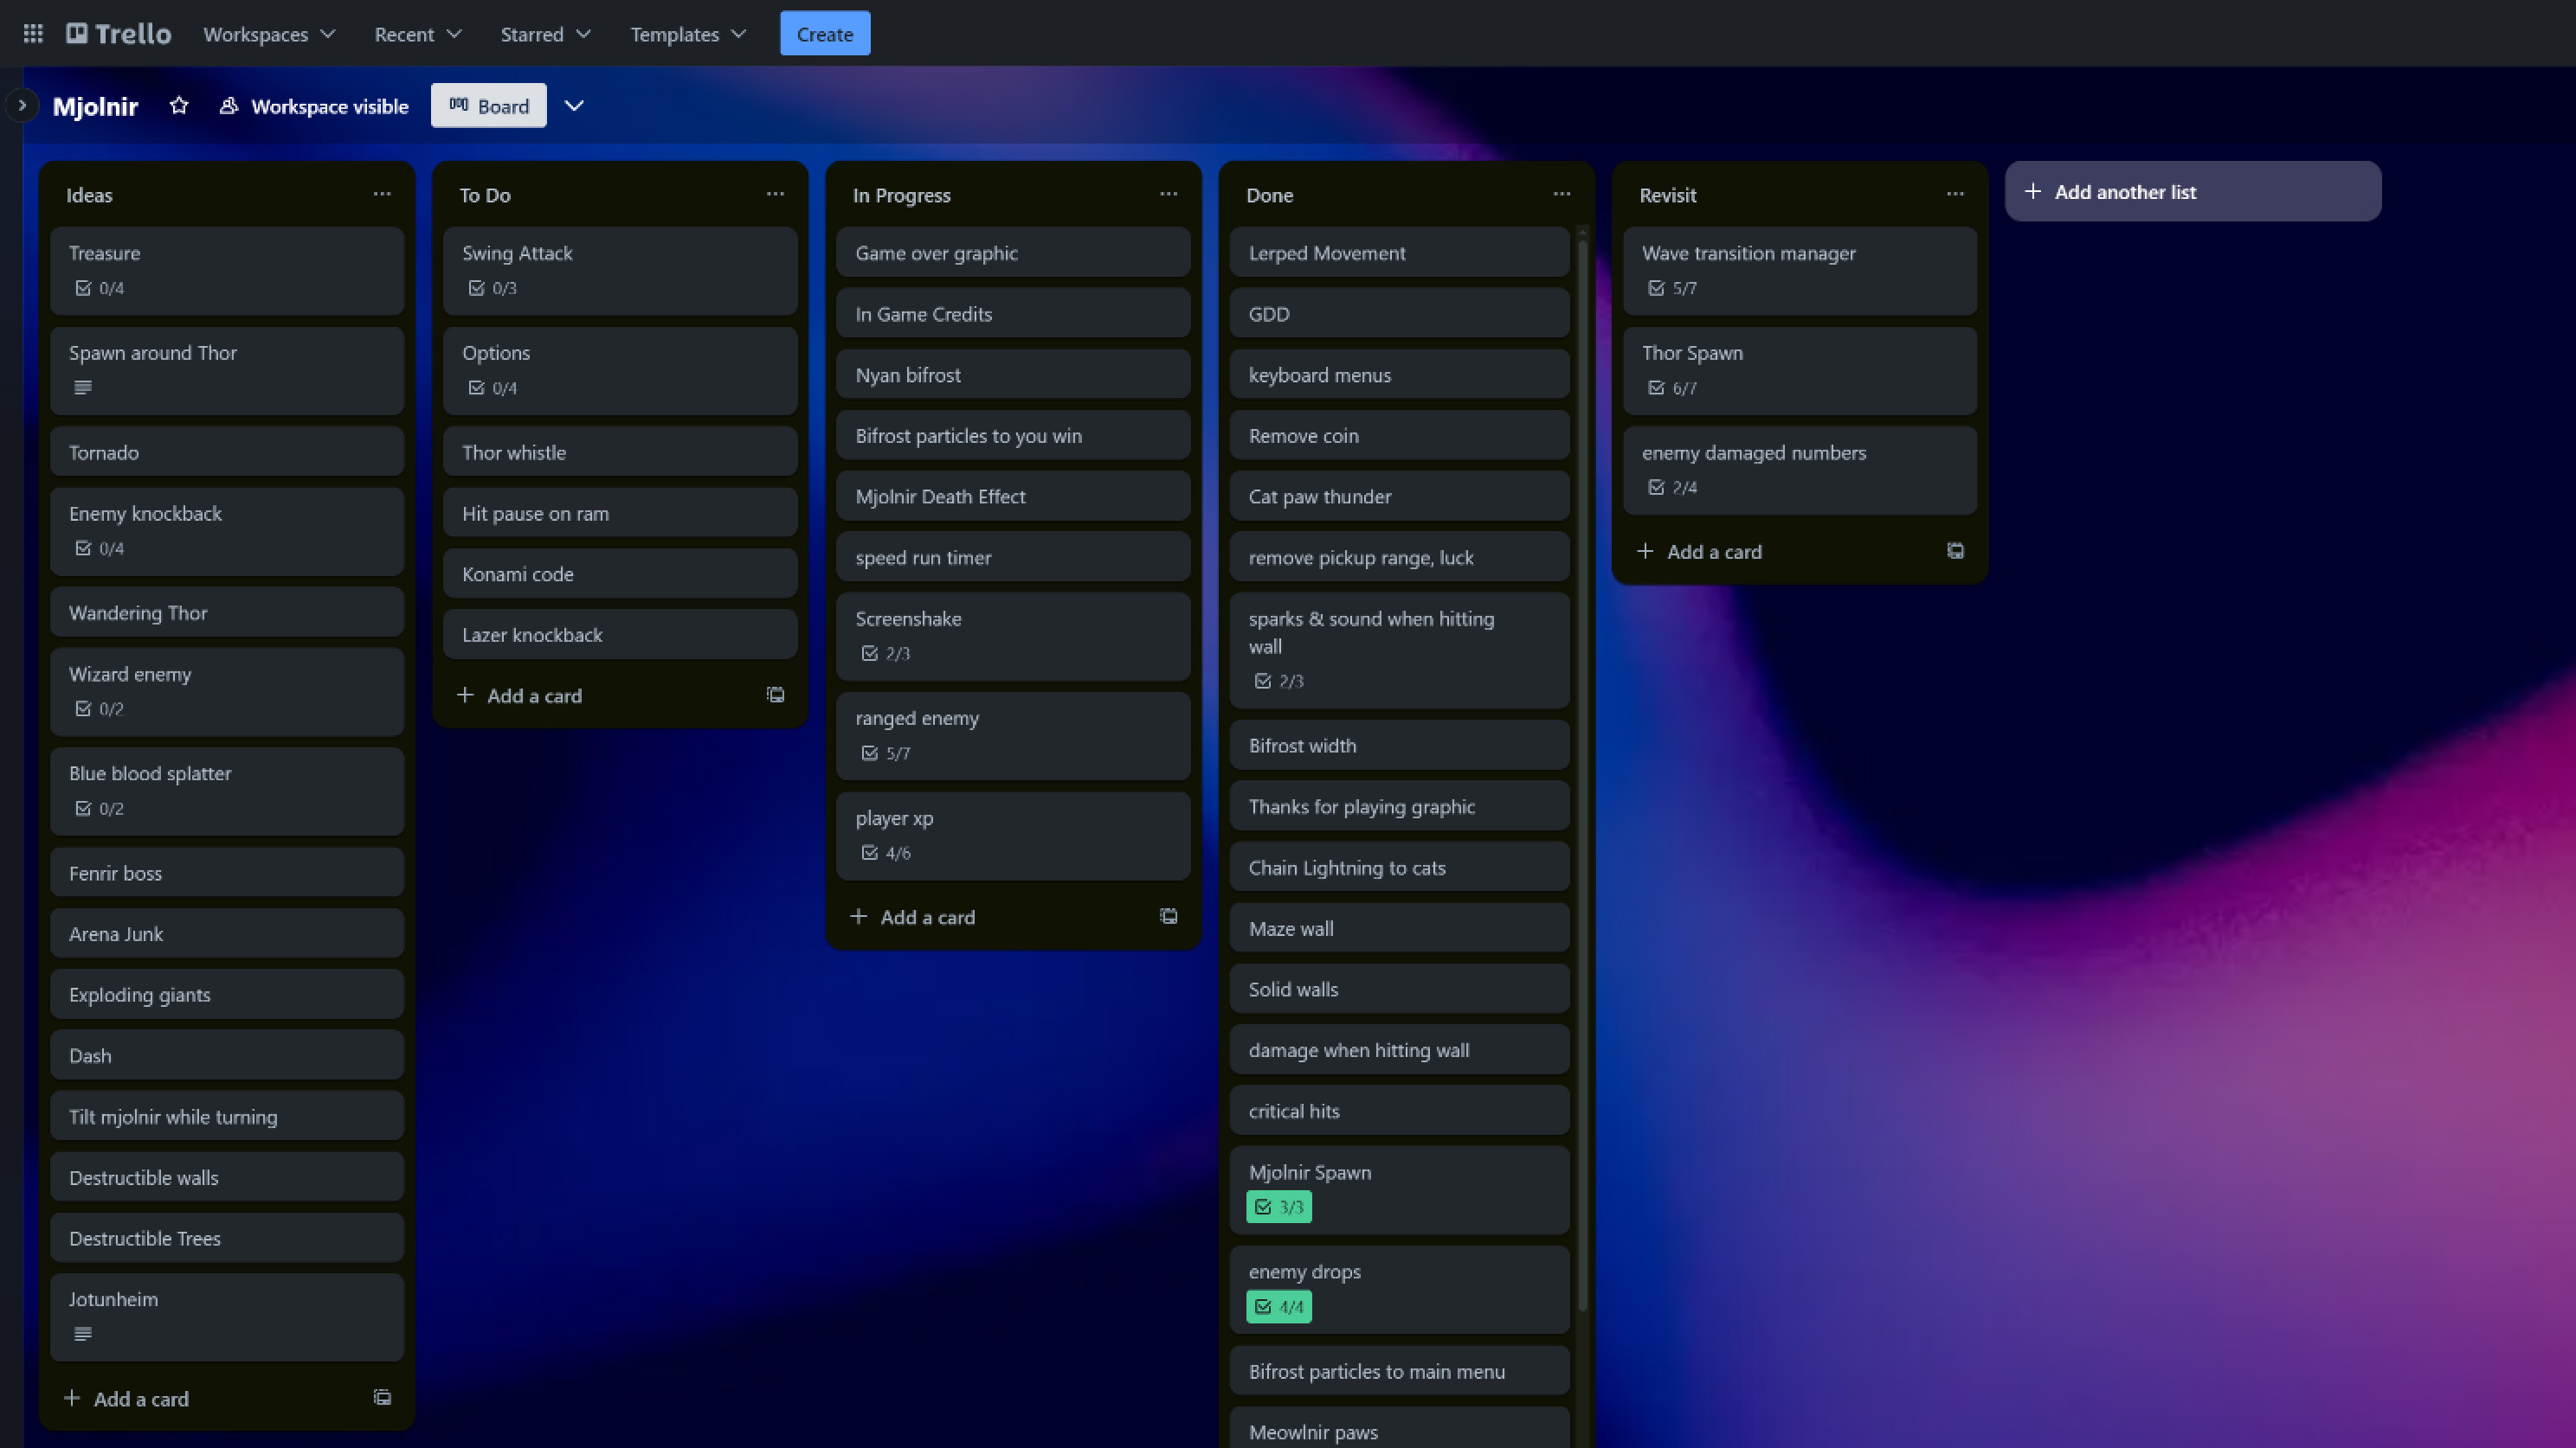Click the enemy drops 4/4 checklist badge
Screen dimensions: 2576x1448
[1279, 1306]
